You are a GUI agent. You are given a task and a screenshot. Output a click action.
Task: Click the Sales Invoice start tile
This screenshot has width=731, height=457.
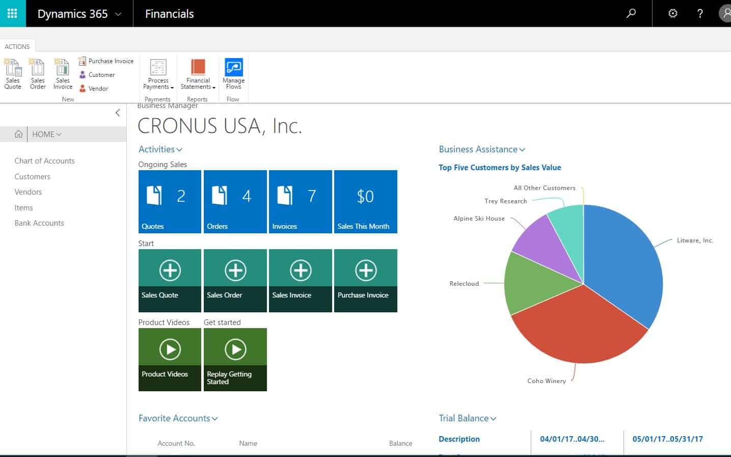click(x=300, y=281)
